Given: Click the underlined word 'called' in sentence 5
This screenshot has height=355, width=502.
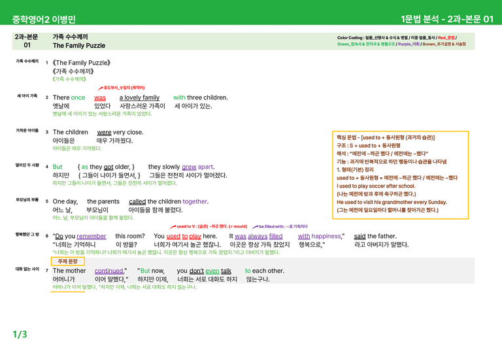Looking at the screenshot, I should (x=137, y=201).
